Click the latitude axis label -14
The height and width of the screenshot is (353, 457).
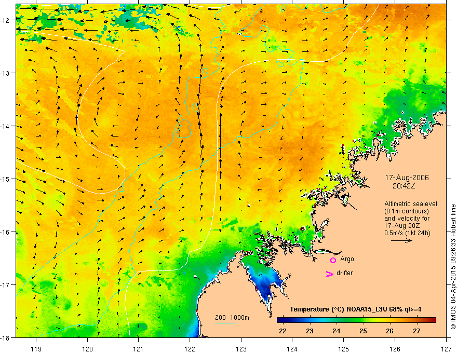(5, 126)
